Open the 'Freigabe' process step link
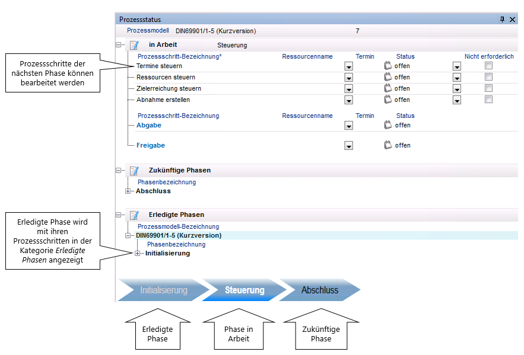 point(150,145)
